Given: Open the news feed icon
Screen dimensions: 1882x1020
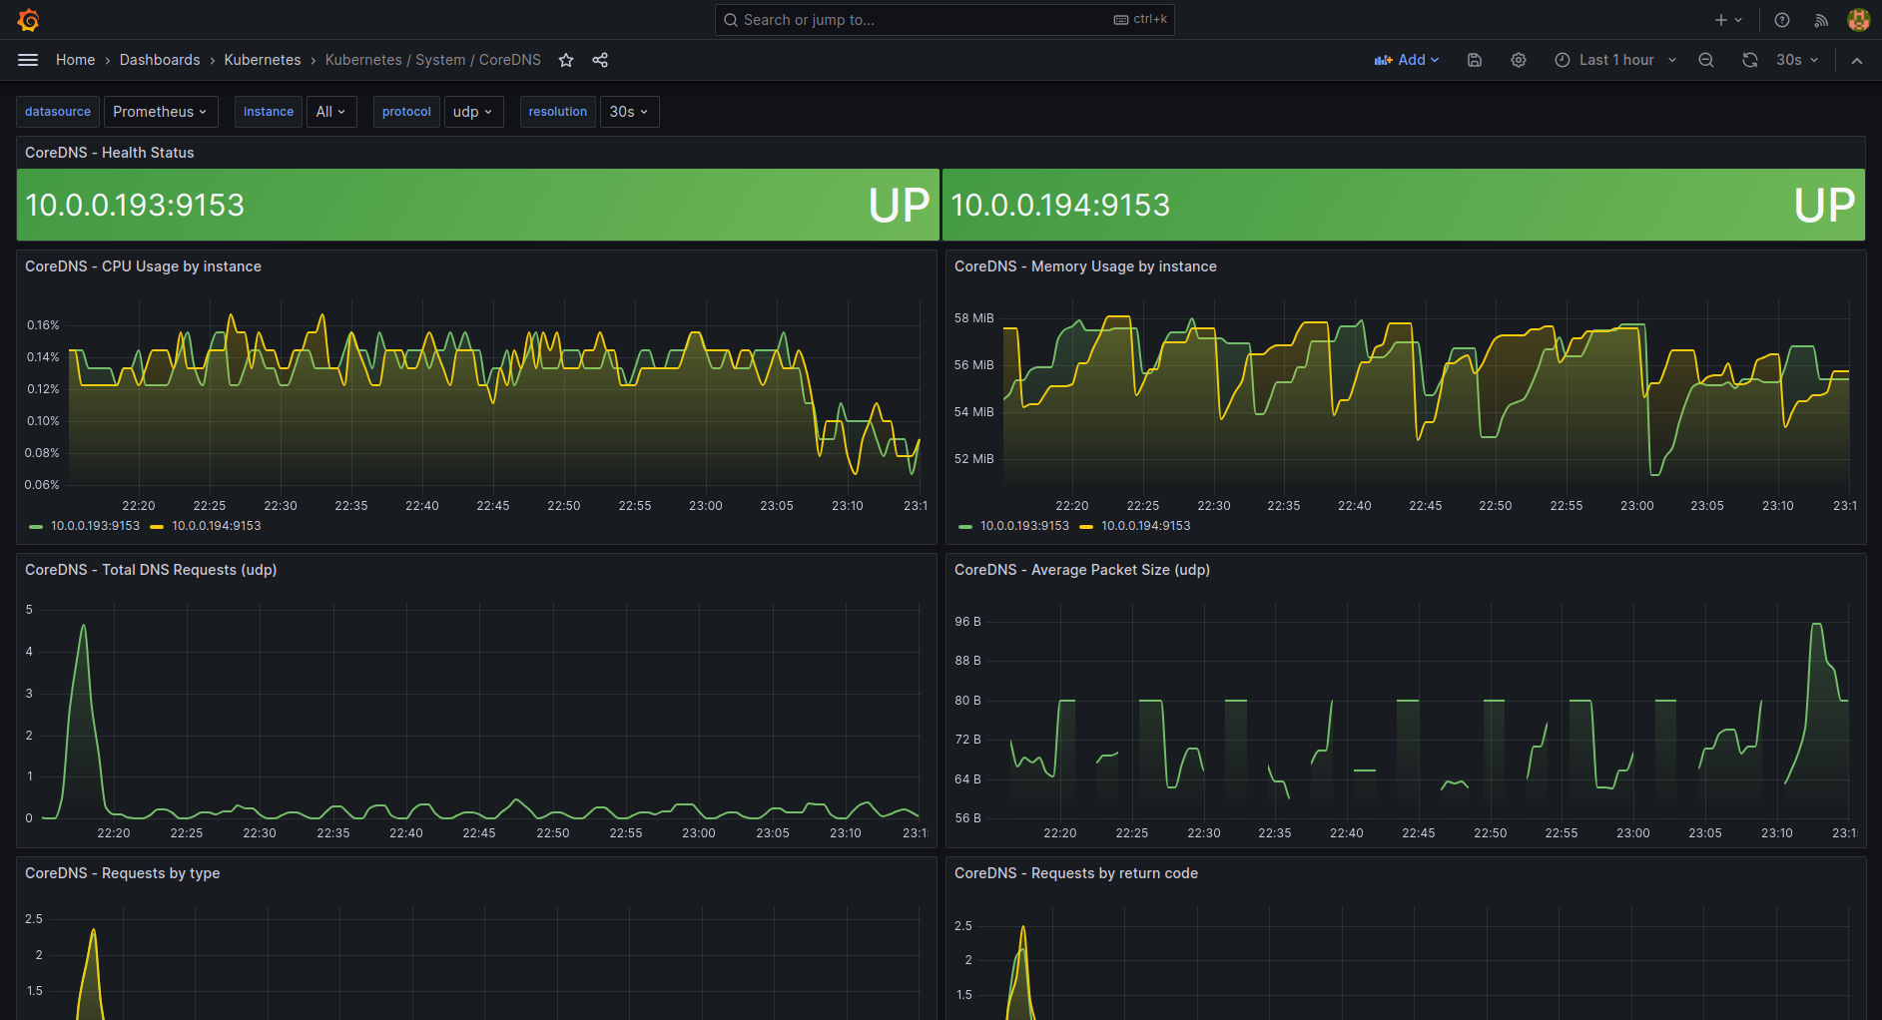Looking at the screenshot, I should 1821,20.
